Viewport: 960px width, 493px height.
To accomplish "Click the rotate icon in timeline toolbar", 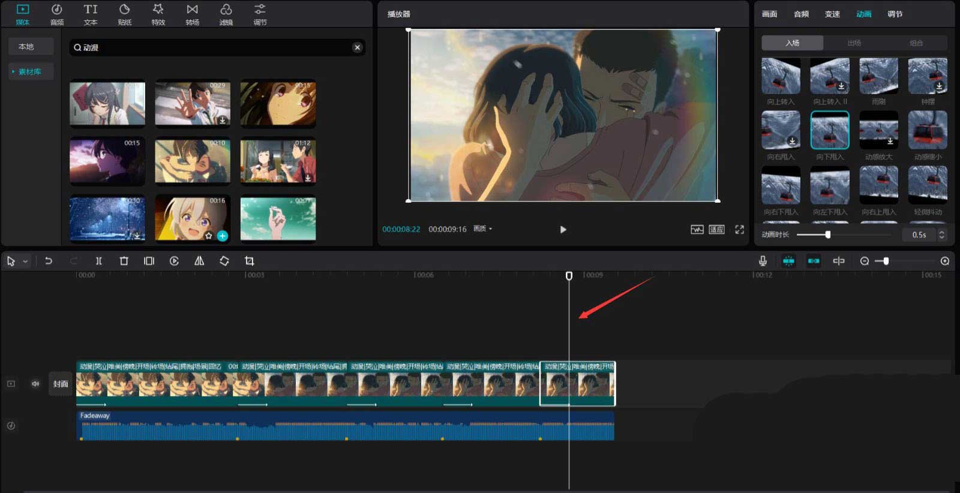I will (x=224, y=261).
